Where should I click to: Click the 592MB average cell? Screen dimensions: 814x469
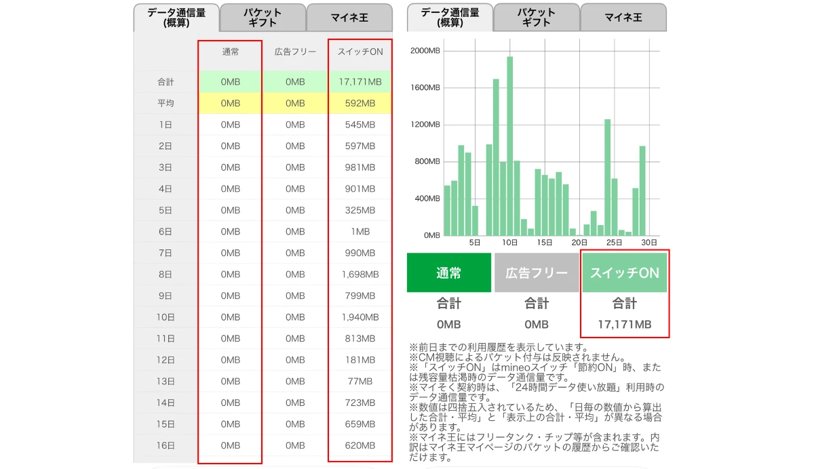360,104
